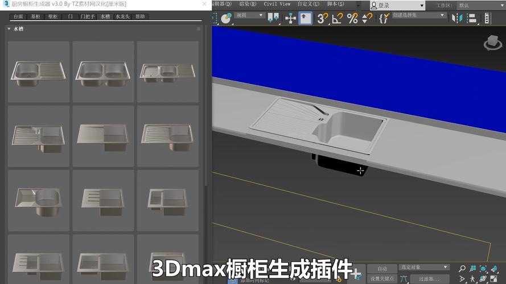Open the 帮助 tab
The width and height of the screenshot is (506, 284).
click(140, 16)
